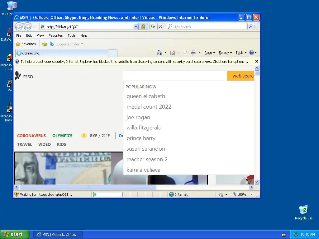Select the Connecting... tab
Screen dimensions: 319x239
[61, 53]
